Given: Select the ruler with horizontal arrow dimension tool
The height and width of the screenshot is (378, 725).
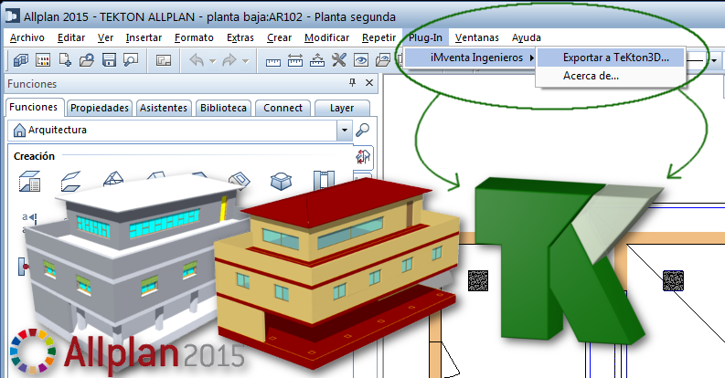Looking at the screenshot, I should [295, 60].
